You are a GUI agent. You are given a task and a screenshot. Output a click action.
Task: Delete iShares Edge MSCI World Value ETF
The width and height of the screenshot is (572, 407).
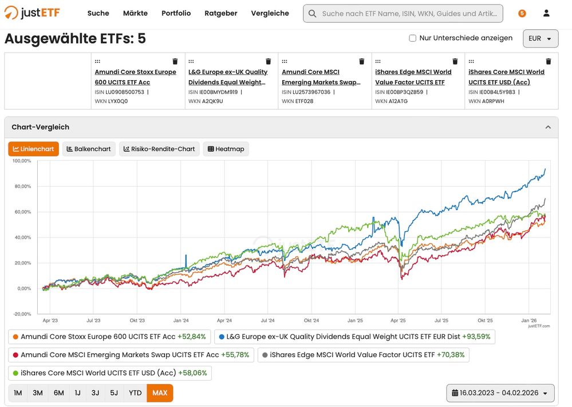click(455, 61)
